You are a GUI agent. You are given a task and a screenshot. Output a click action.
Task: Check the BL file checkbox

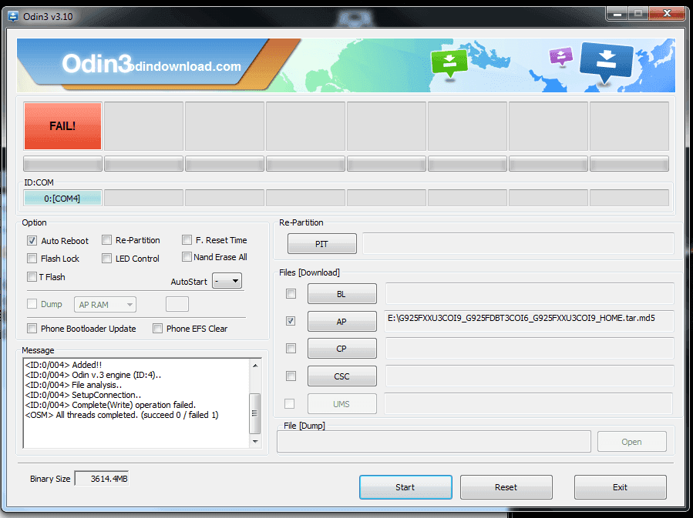(x=291, y=294)
